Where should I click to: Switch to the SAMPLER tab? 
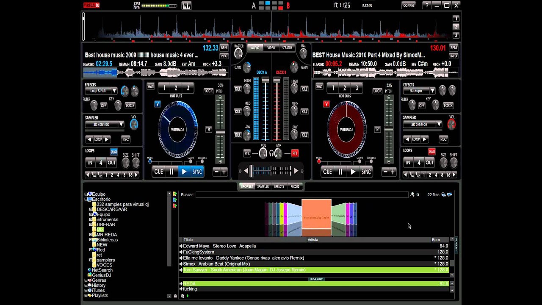[263, 186]
